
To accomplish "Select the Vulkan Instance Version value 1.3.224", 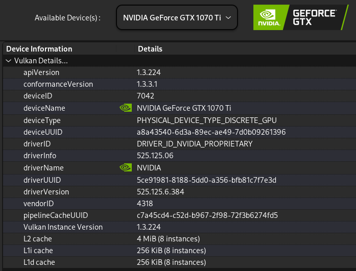I will (x=149, y=227).
